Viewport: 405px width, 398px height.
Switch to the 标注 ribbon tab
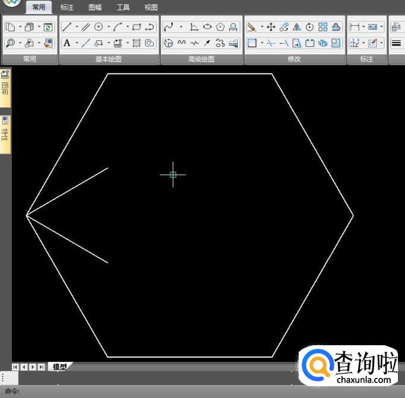[x=67, y=8]
